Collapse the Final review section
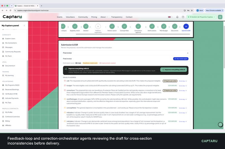Image resolution: width=225 pixels, height=149 pixels. 188,53
